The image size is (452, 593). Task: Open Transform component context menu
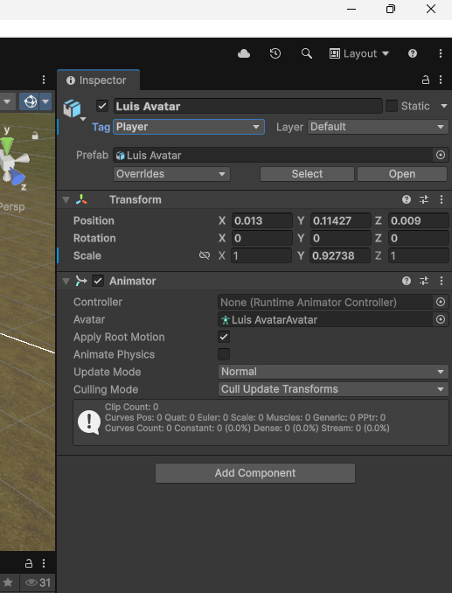pos(442,199)
